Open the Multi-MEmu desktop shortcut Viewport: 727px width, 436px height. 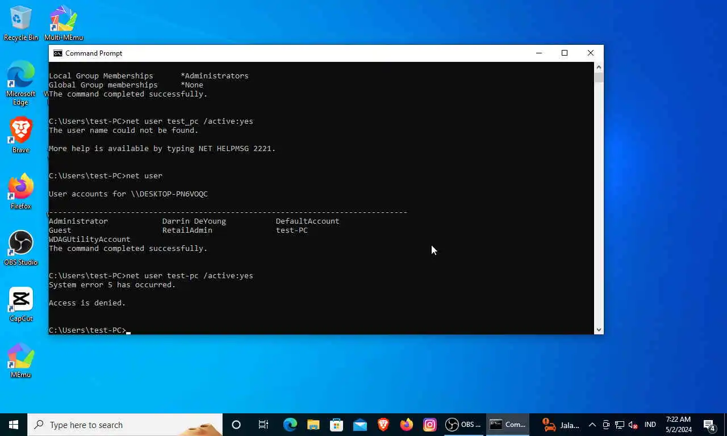64,23
